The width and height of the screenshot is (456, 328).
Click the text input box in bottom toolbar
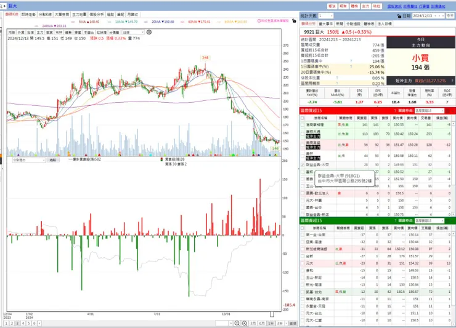click(x=222, y=323)
